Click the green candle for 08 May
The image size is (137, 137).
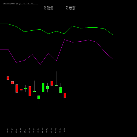click(61, 90)
